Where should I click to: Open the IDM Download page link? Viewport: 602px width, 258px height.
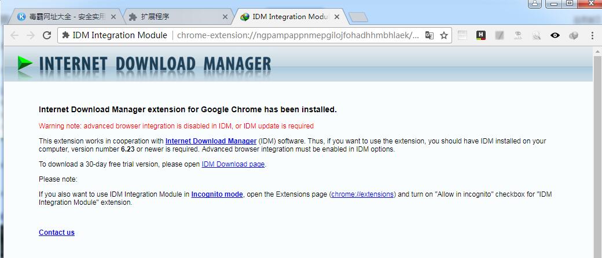pyautogui.click(x=233, y=164)
